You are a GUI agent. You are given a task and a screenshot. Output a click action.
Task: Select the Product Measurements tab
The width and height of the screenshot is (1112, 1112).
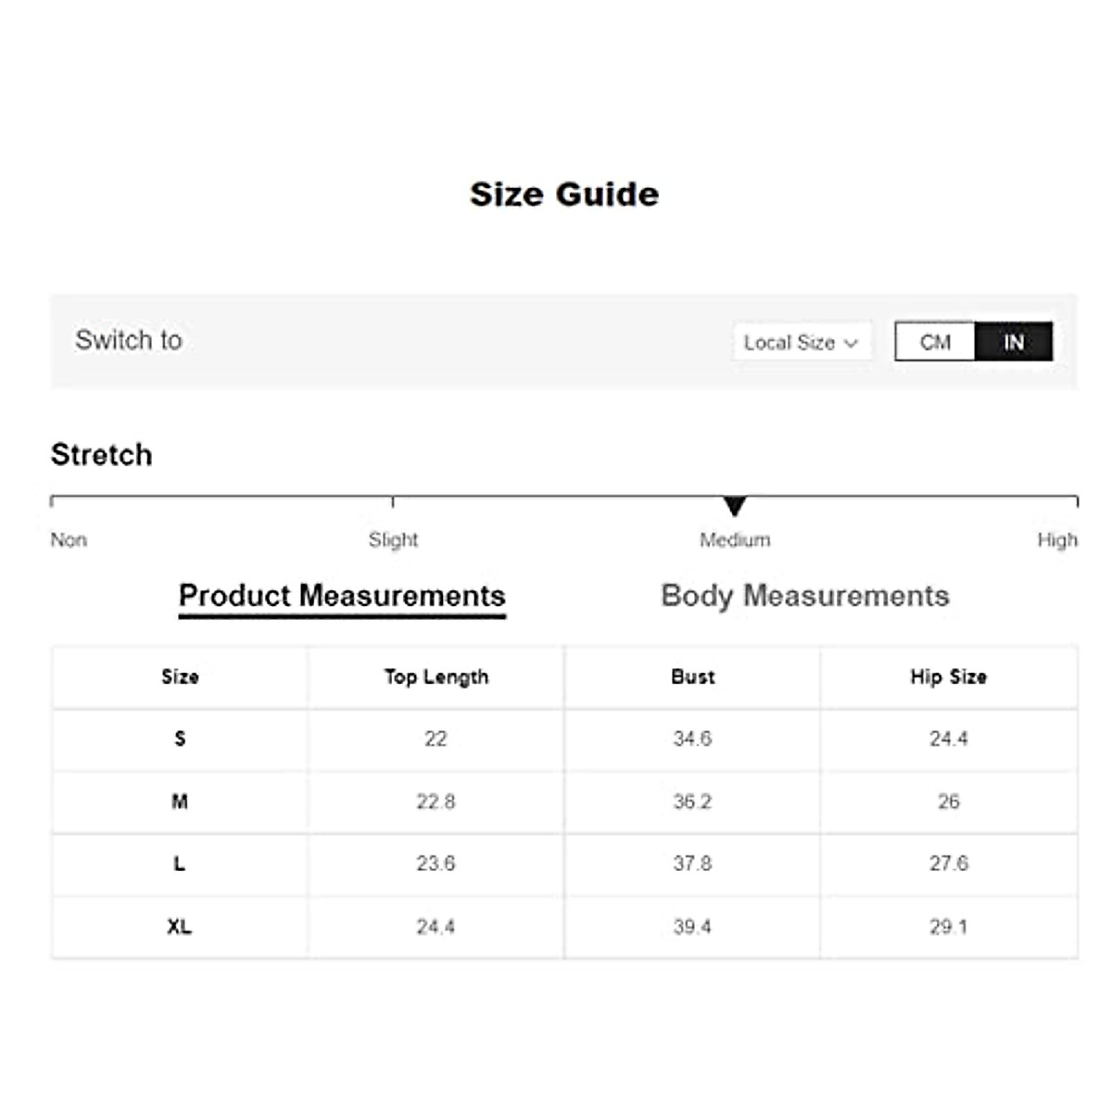pos(342,596)
